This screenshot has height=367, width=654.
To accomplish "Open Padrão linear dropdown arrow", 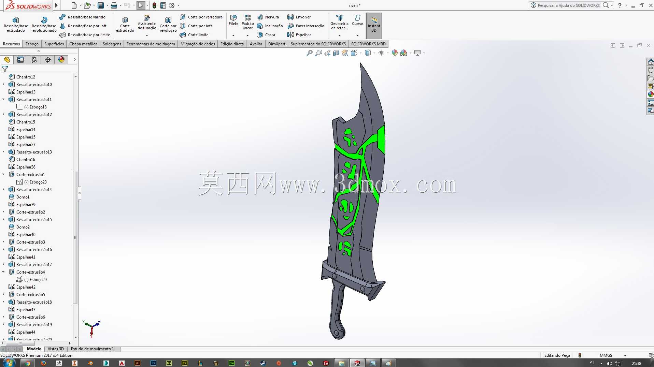I will 247,35.
